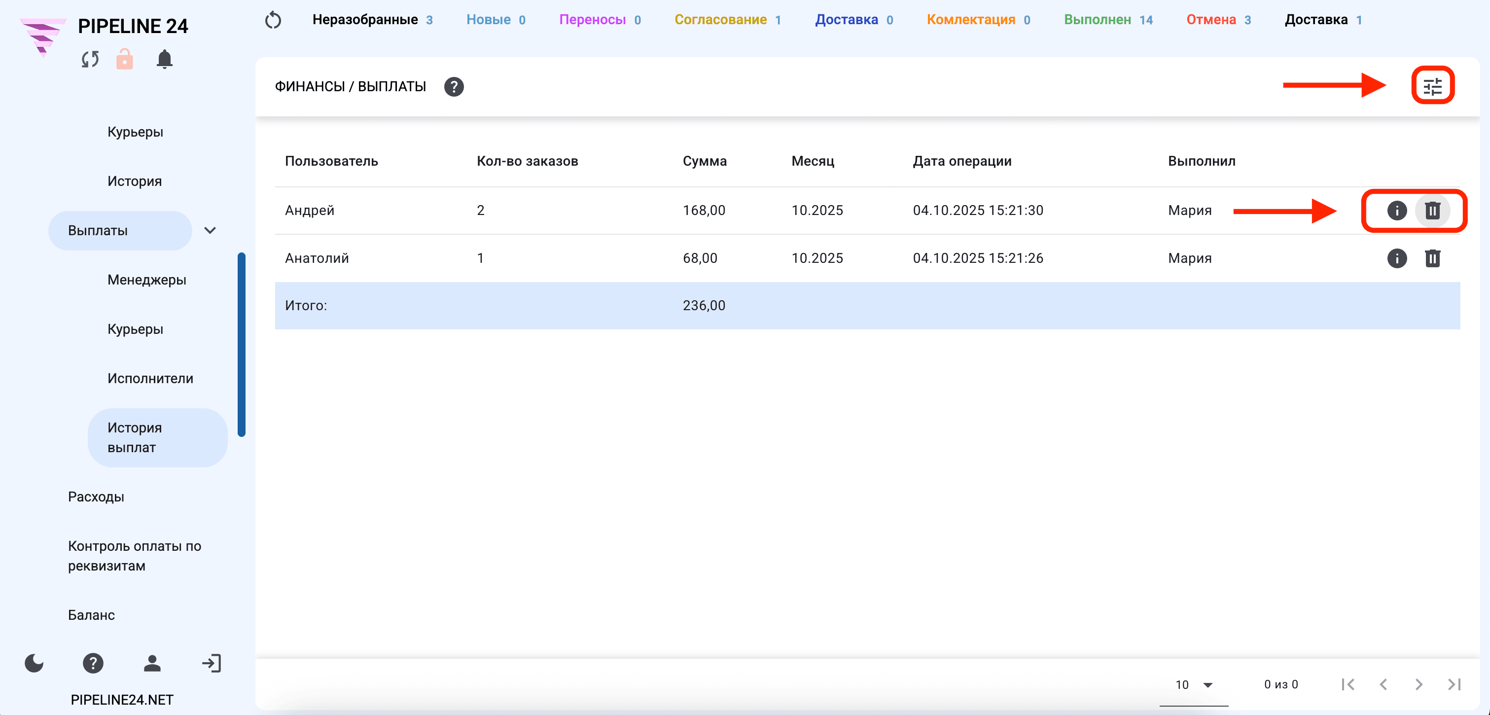Open Баланс in the sidebar

tap(91, 615)
